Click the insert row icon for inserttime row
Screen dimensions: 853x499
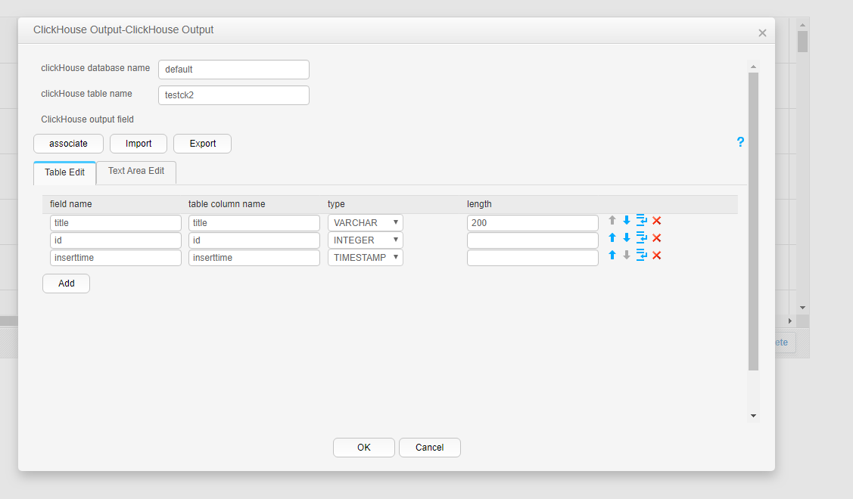tap(641, 255)
